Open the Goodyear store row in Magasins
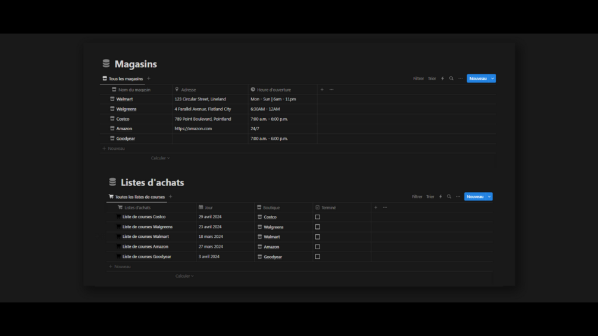This screenshot has width=598, height=336. (126, 139)
